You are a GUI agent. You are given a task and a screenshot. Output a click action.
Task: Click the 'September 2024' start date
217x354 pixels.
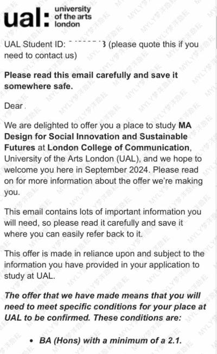coord(117,170)
